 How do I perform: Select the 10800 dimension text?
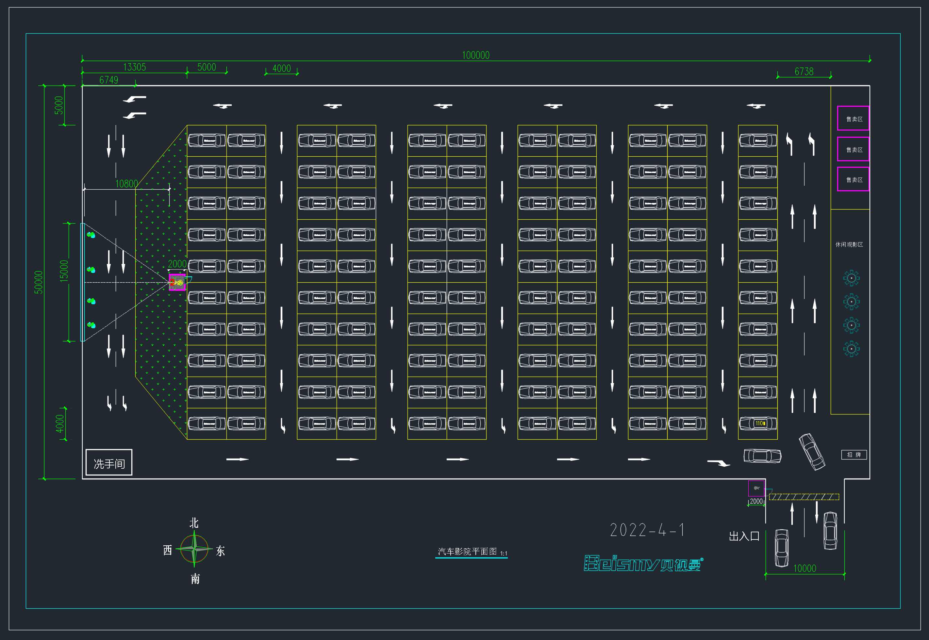pyautogui.click(x=126, y=184)
